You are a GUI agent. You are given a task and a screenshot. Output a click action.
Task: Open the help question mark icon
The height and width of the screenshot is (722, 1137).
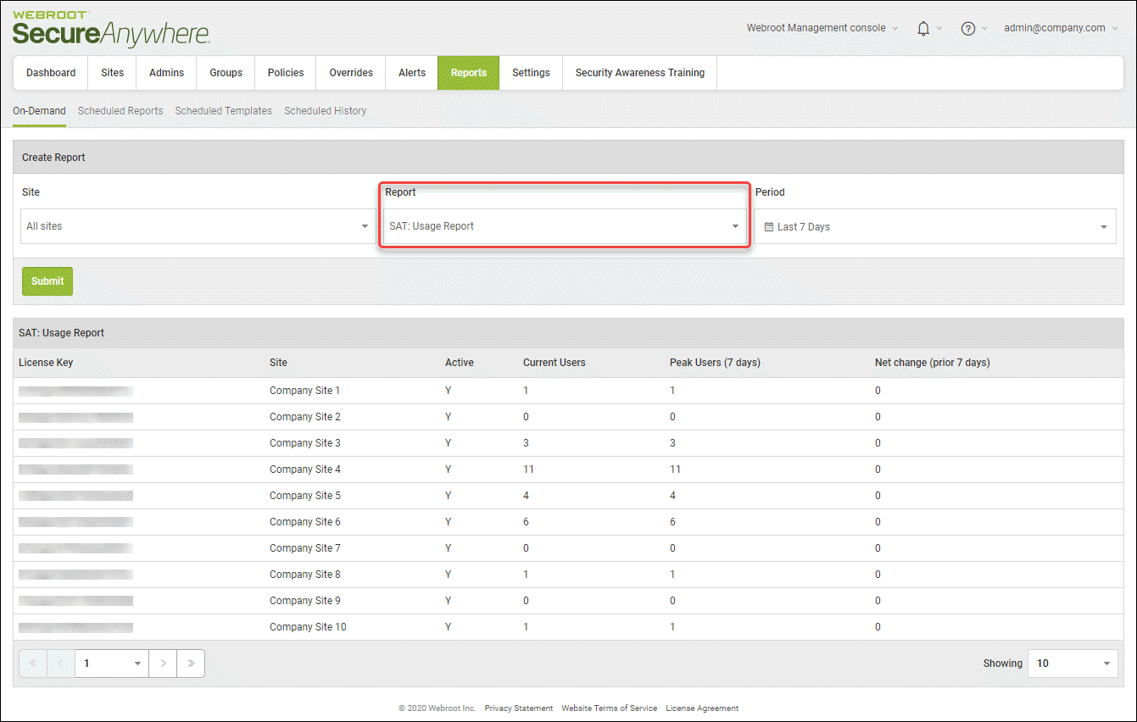tap(968, 28)
